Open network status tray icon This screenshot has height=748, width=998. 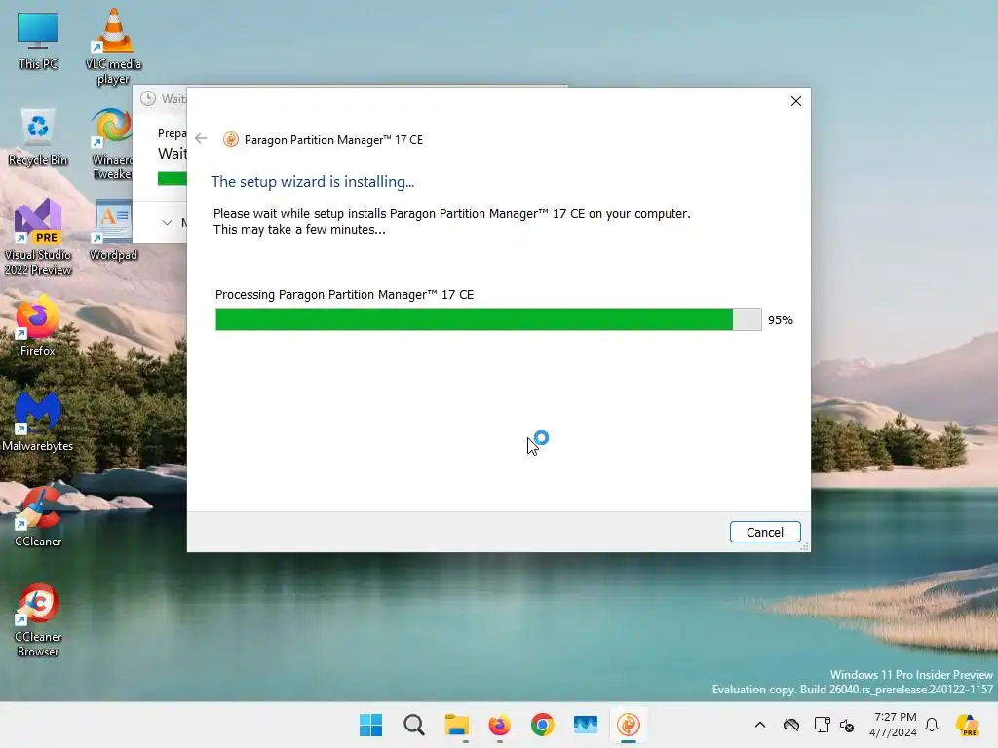pyautogui.click(x=822, y=725)
